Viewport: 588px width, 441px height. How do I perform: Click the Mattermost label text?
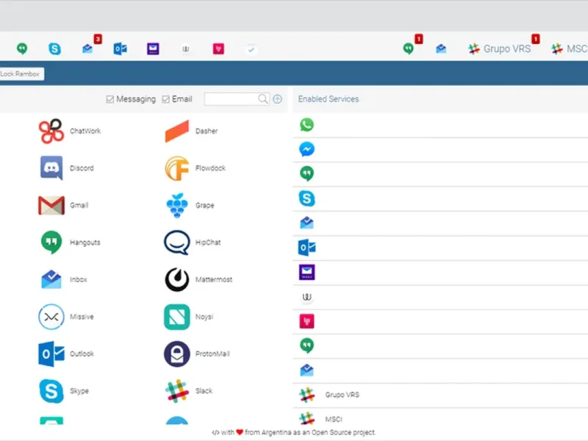(214, 279)
